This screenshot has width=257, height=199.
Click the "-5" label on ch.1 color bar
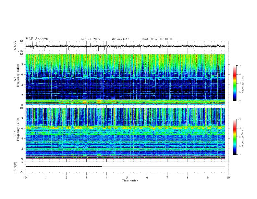point(239,83)
